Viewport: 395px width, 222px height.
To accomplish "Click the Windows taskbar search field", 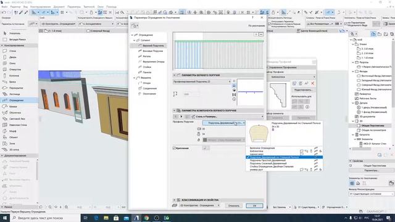I will 45,218.
